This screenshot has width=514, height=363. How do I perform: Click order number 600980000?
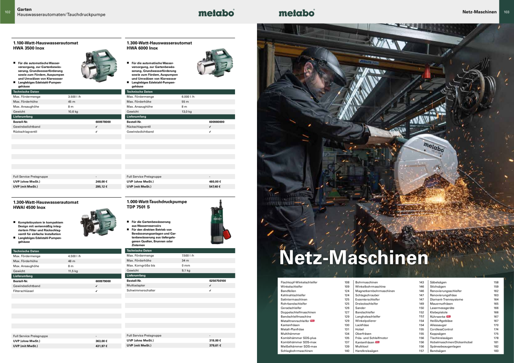(x=216, y=122)
